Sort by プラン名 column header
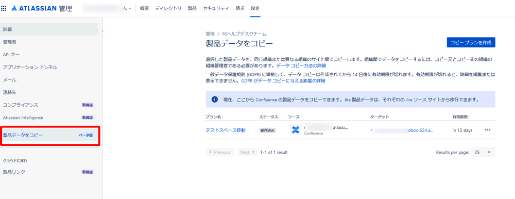Screen dimensions: 515x199 tap(214, 117)
